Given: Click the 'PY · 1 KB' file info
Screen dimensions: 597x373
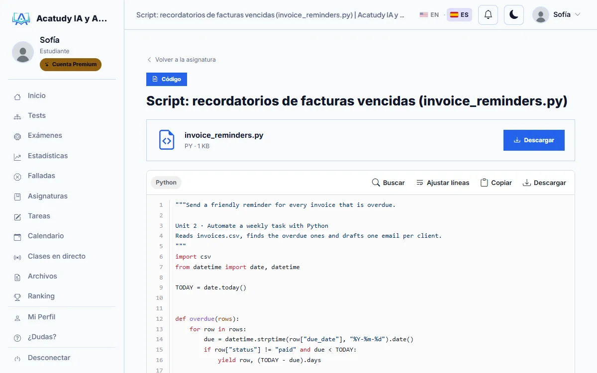Looking at the screenshot, I should (197, 146).
